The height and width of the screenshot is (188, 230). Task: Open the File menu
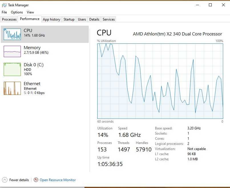pyautogui.click(x=4, y=12)
